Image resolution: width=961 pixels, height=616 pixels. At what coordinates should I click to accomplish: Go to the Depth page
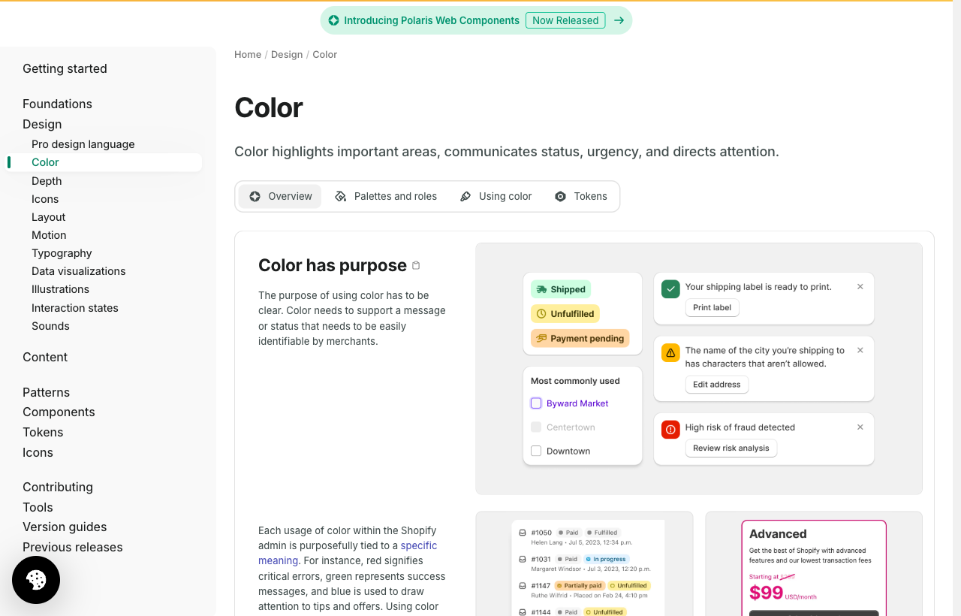tap(47, 181)
